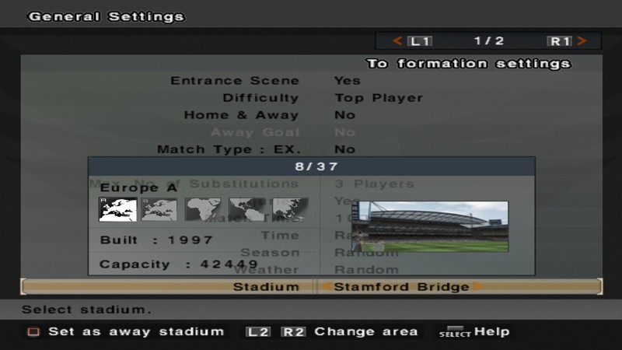
Task: Select the Europe A region map icon
Action: pyautogui.click(x=118, y=209)
